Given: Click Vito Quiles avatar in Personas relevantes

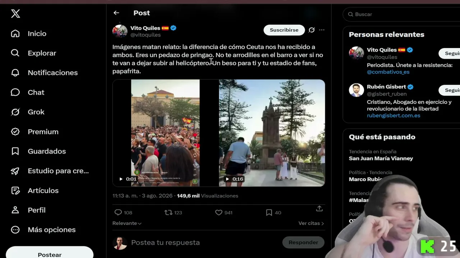Looking at the screenshot, I should tap(356, 53).
